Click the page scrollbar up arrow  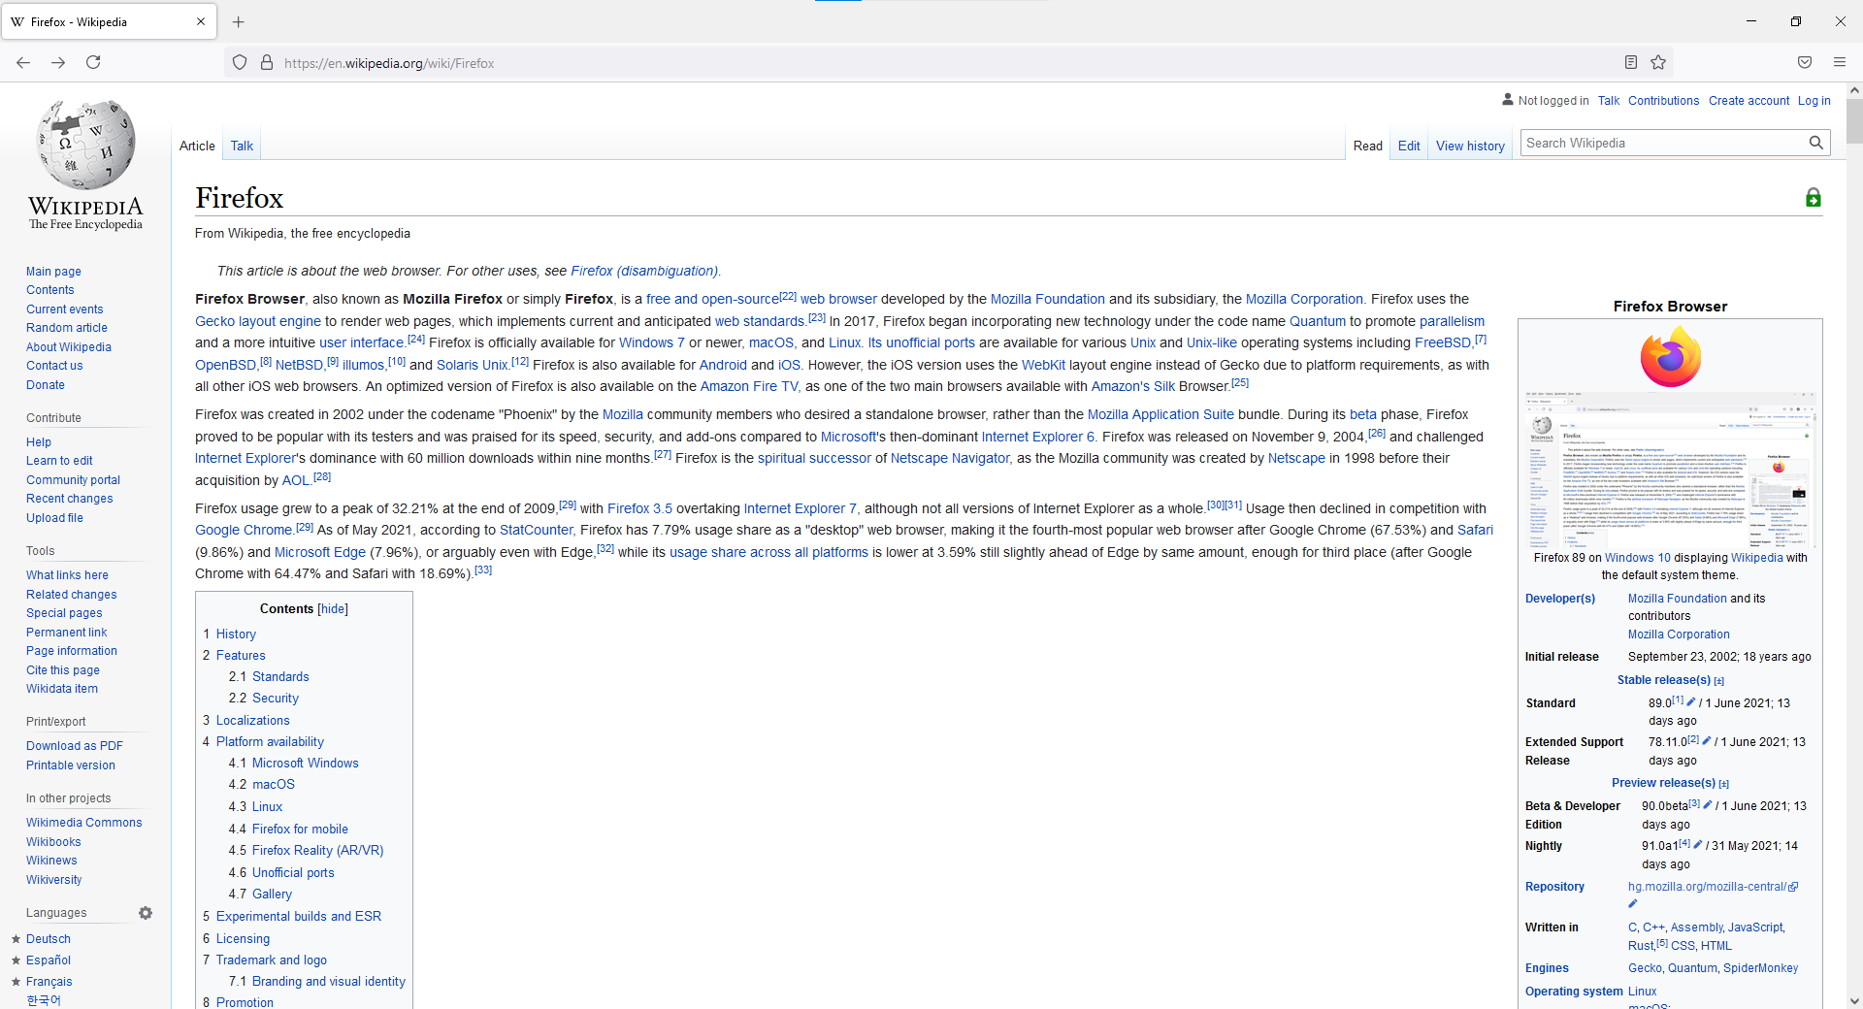click(1854, 90)
